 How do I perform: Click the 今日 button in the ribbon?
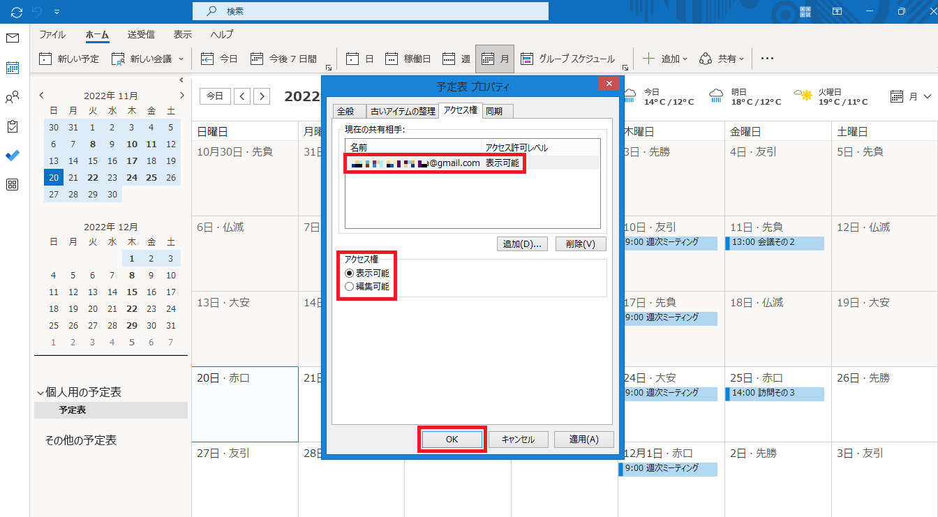(x=220, y=59)
